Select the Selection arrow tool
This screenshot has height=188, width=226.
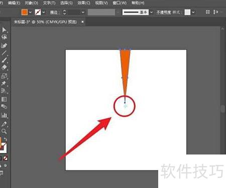(4, 30)
